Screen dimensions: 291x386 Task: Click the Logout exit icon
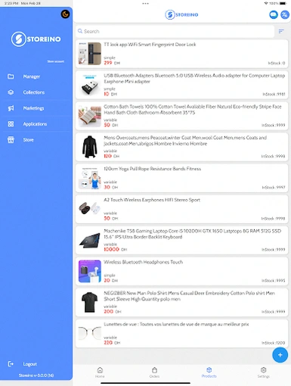(x=11, y=364)
